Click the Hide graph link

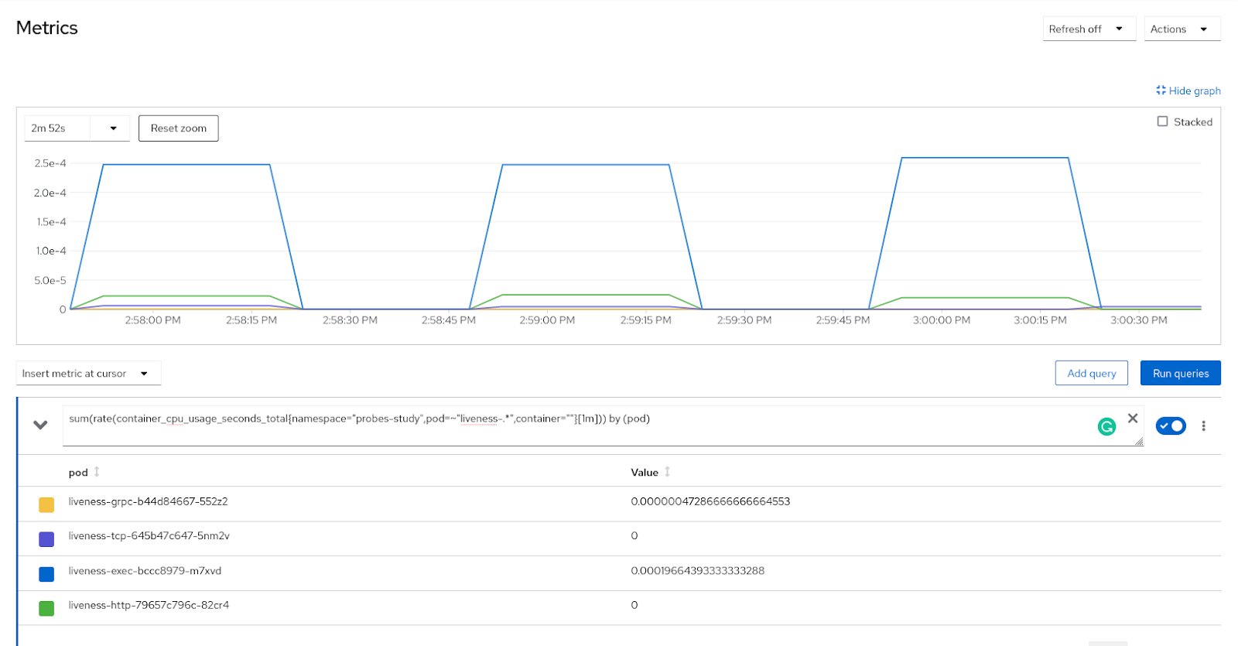click(1188, 91)
